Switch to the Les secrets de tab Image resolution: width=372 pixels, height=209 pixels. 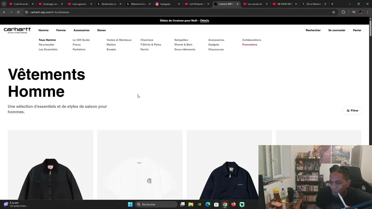255,4
